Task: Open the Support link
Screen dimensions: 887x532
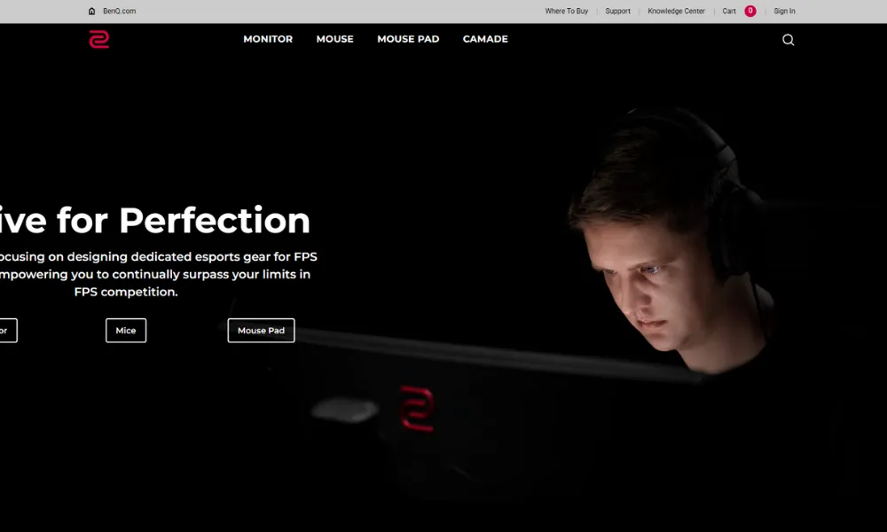Action: pyautogui.click(x=617, y=11)
